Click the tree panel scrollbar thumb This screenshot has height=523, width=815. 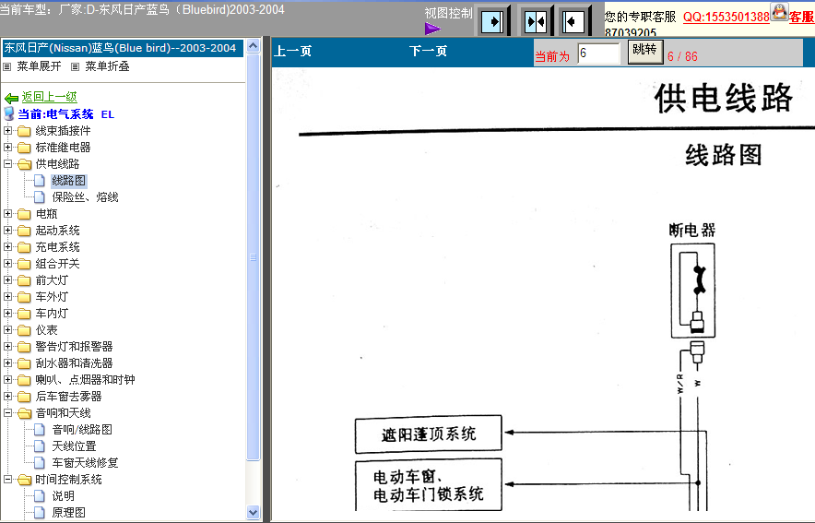pyautogui.click(x=254, y=257)
